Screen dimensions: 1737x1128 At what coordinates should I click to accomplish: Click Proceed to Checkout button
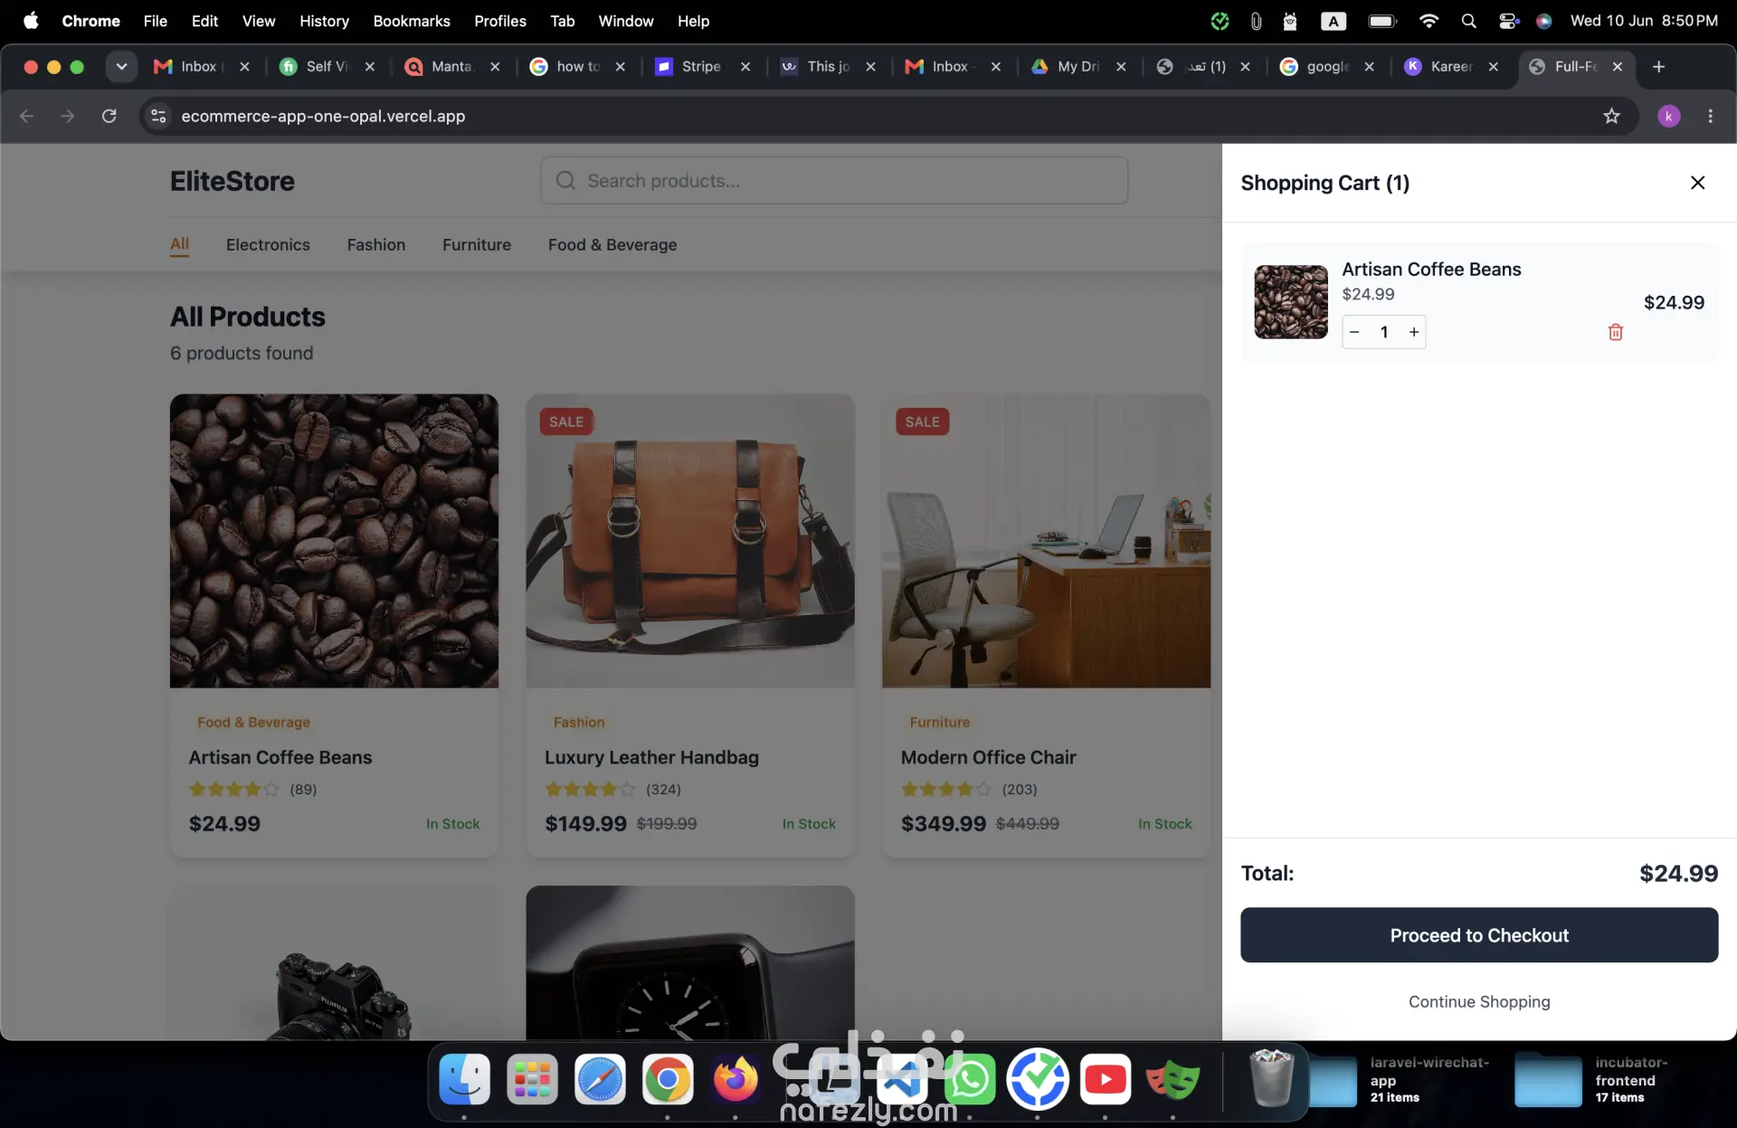pyautogui.click(x=1479, y=935)
